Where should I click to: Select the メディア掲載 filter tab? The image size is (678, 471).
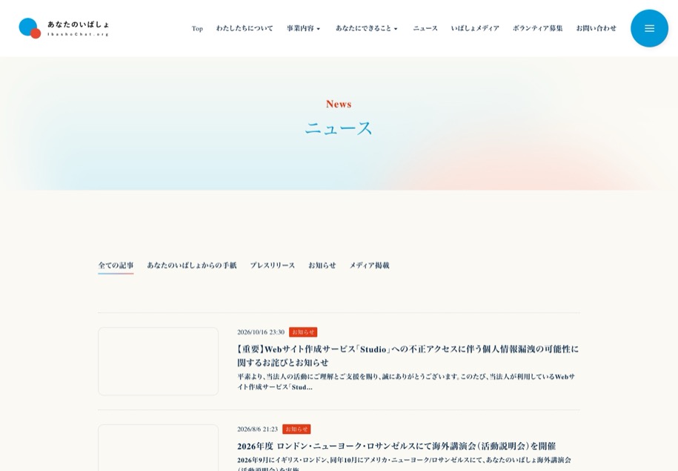[x=369, y=266]
